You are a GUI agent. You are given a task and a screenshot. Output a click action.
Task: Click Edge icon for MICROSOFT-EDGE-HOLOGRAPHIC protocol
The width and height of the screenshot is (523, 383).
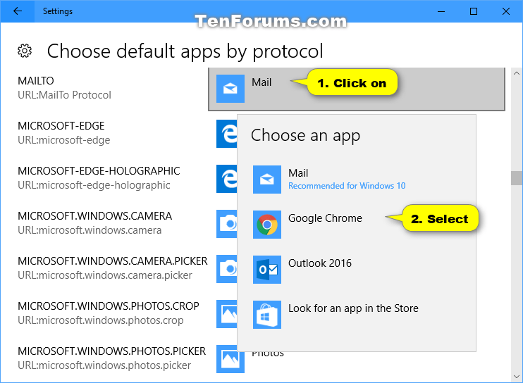[227, 179]
